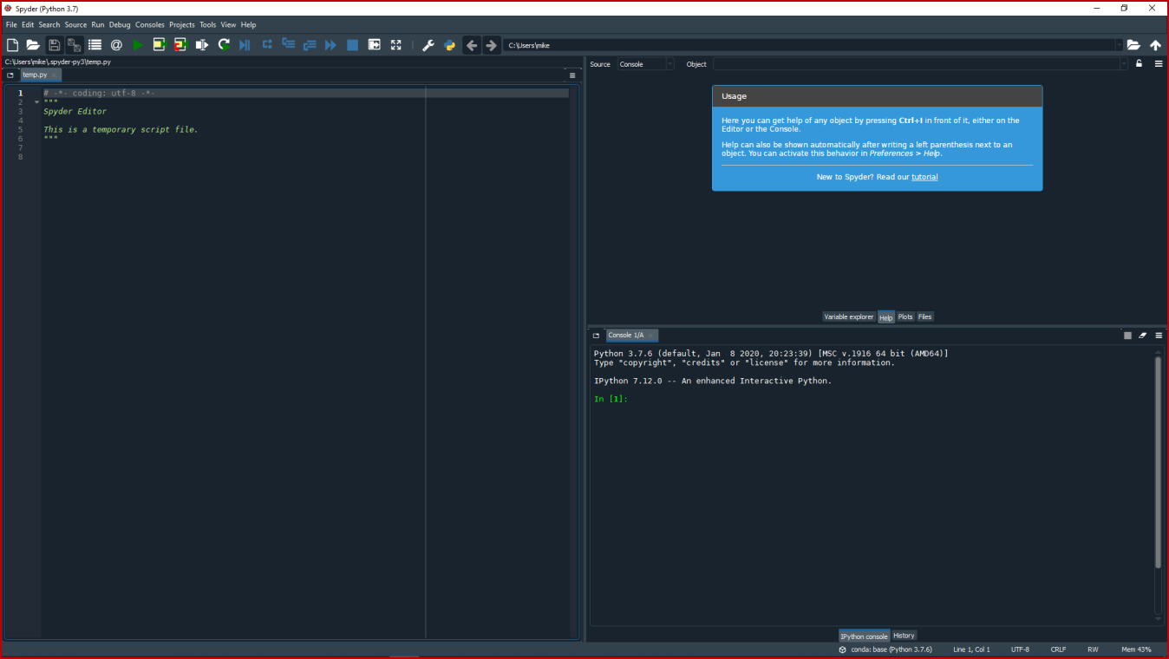Viewport: 1169px width, 659px height.
Task: Open the PYTHONPATH manager
Action: [x=449, y=45]
